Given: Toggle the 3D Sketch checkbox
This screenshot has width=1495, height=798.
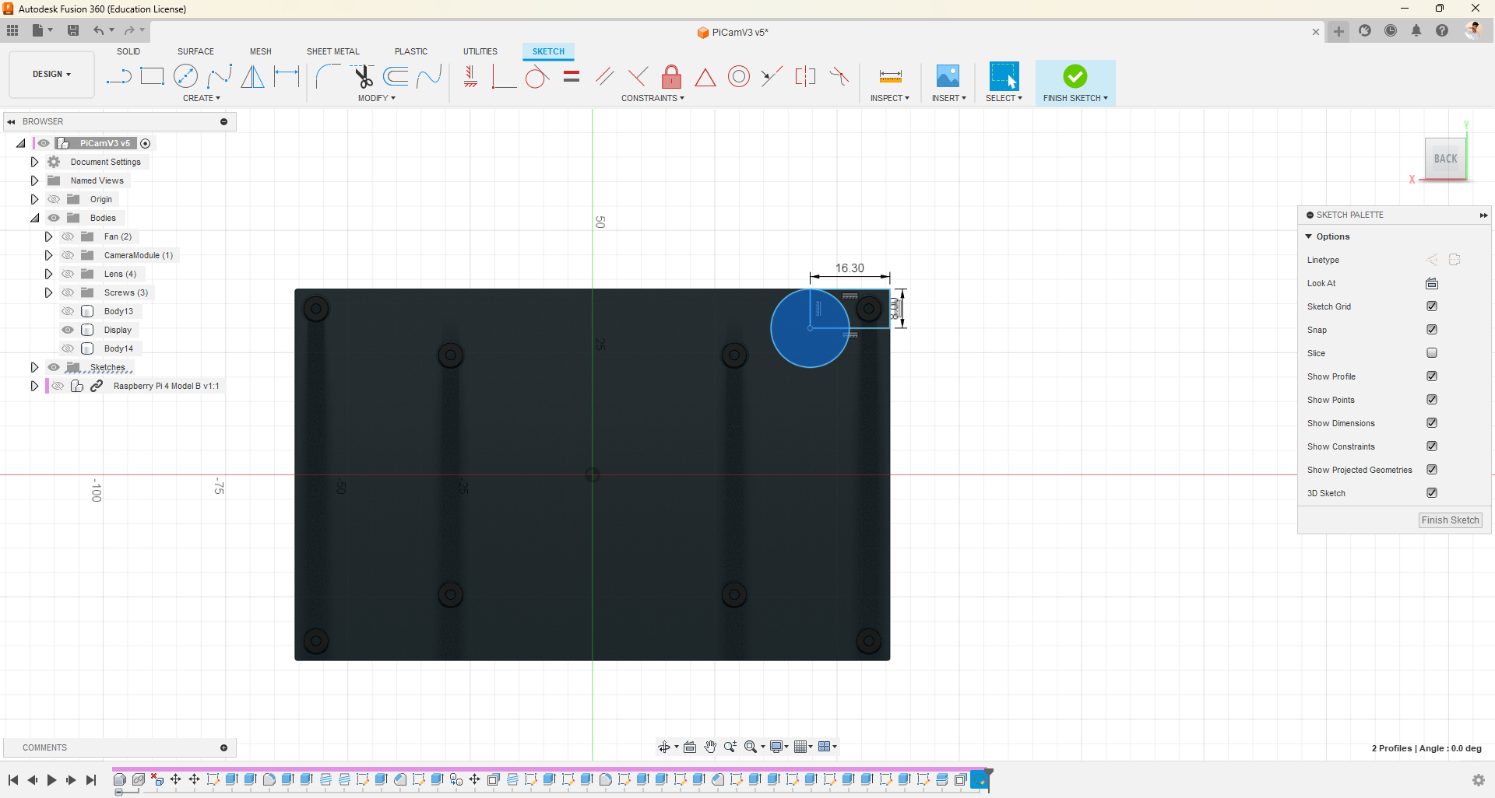Looking at the screenshot, I should (1432, 493).
